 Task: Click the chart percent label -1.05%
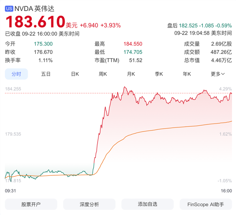225,181
